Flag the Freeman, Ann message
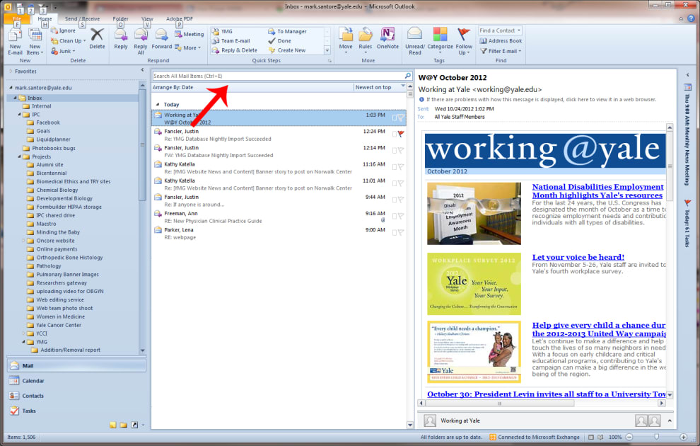The height and width of the screenshot is (446, 700). point(401,216)
